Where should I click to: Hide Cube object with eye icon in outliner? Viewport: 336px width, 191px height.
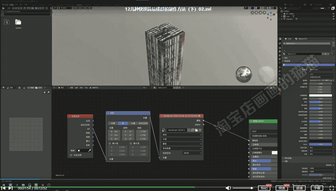pos(333,16)
